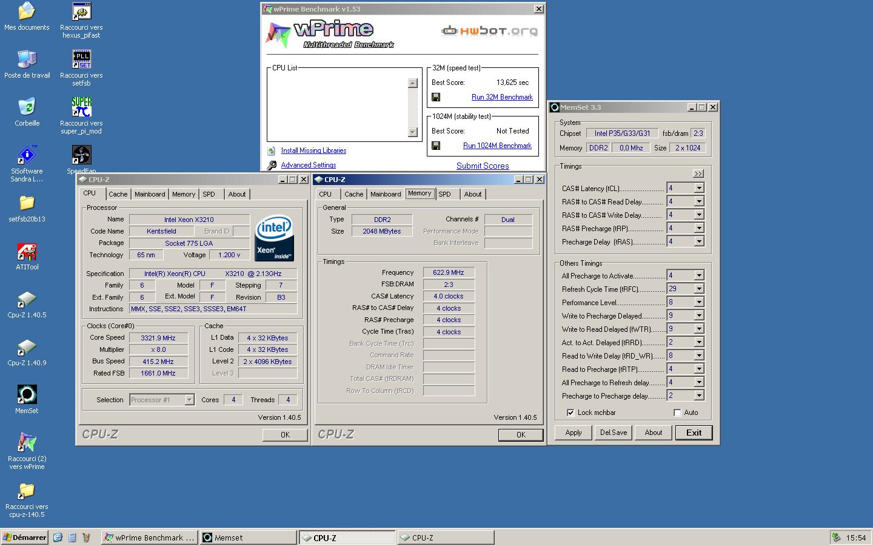Open the RAS# Precharge (tRP) dropdown

(699, 228)
